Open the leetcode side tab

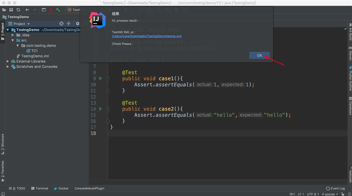point(350,174)
